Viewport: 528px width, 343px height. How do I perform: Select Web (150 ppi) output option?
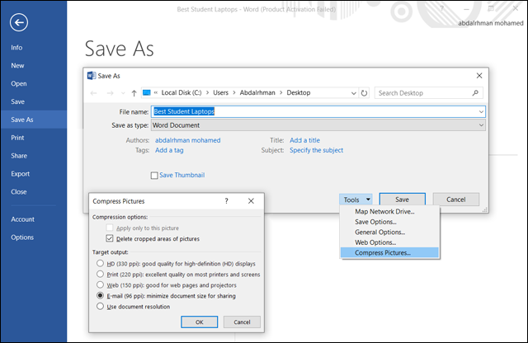100,284
